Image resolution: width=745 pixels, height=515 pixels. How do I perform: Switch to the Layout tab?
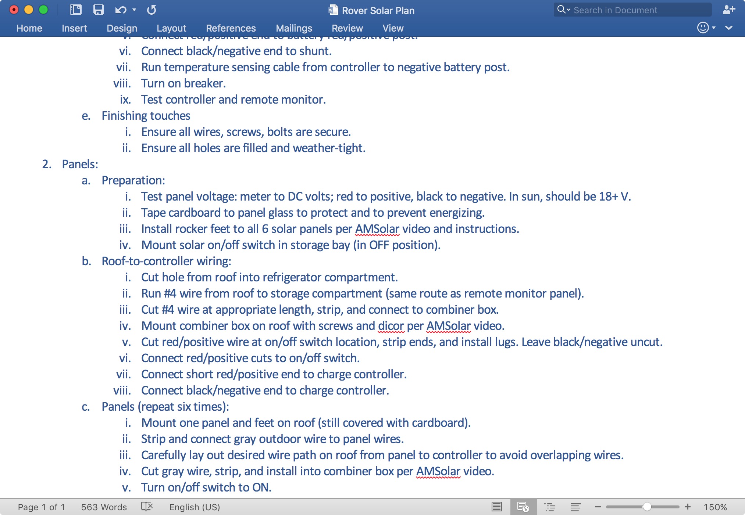point(171,28)
